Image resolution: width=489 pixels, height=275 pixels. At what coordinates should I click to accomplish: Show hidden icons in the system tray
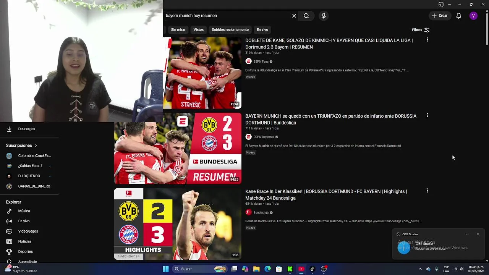point(420,269)
